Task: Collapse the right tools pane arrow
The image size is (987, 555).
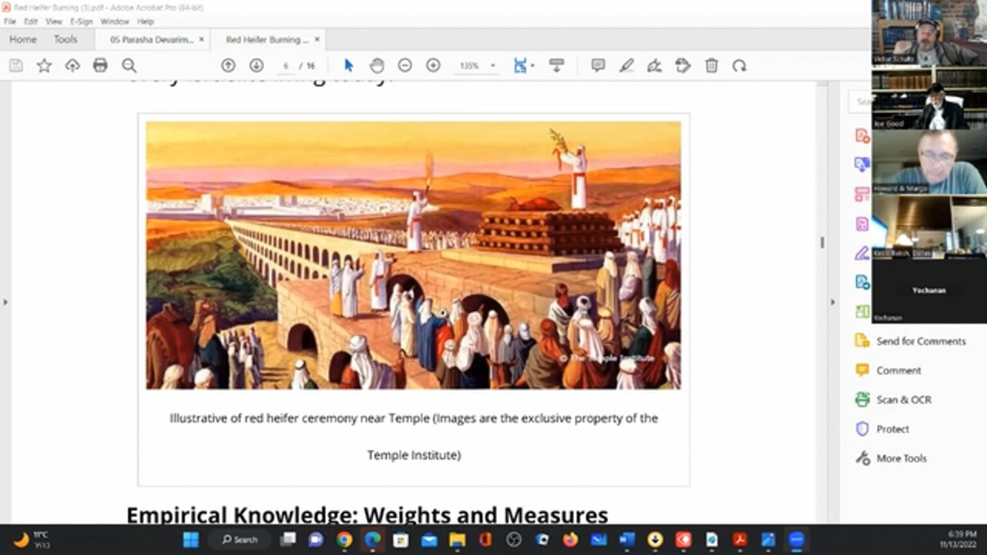Action: pyautogui.click(x=833, y=302)
